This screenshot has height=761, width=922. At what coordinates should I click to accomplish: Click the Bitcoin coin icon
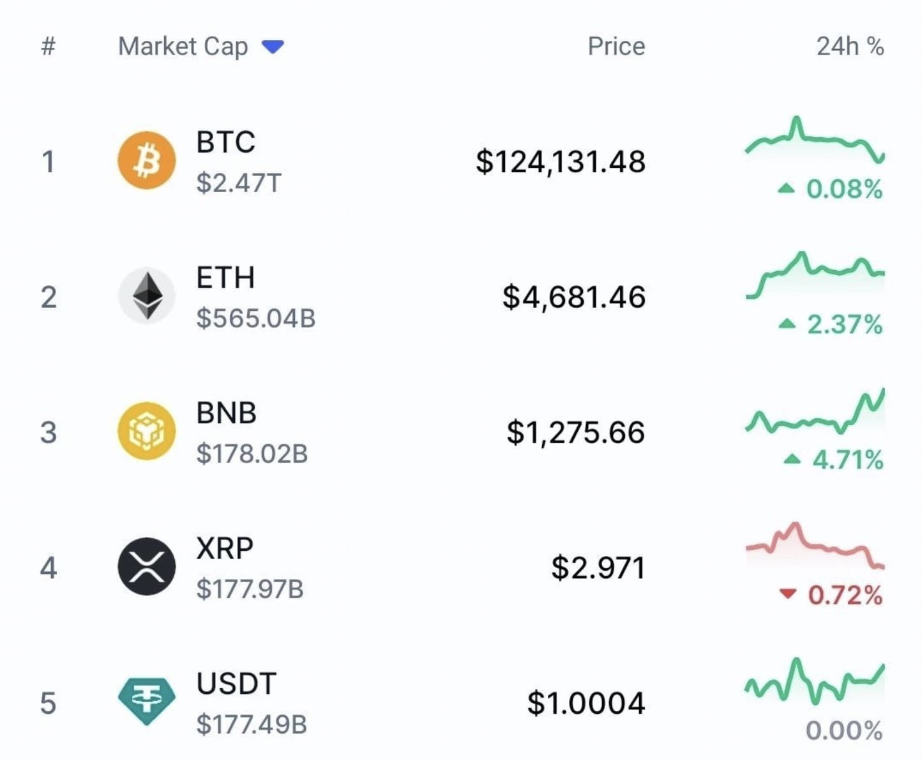tap(146, 160)
